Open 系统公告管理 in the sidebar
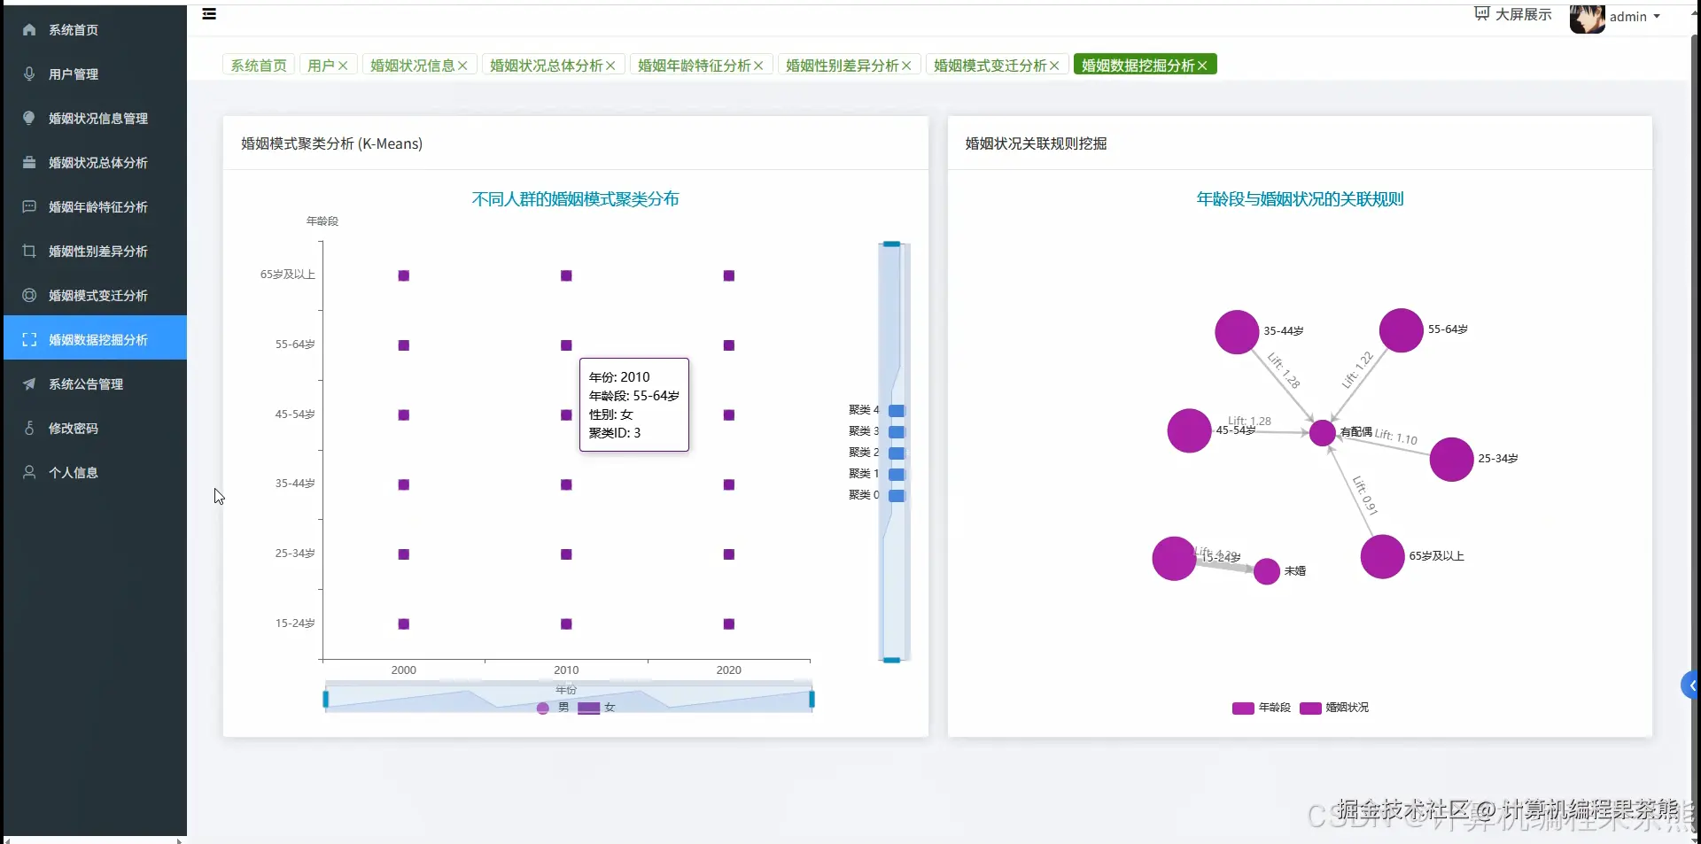This screenshot has height=844, width=1701. click(95, 384)
